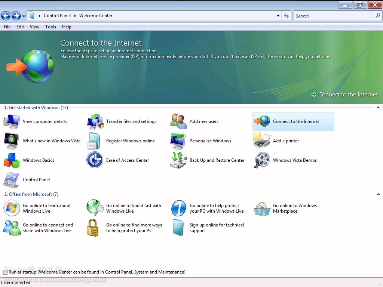Click the address bar folder icon

32,15
